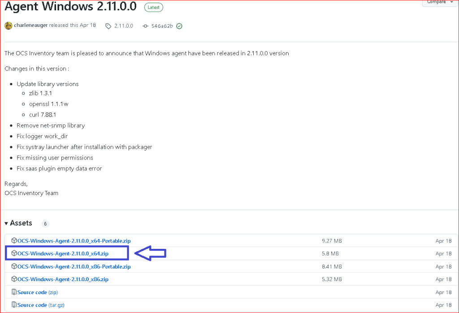Click 'openssl 1.1.1w' sub-bullet

pyautogui.click(x=48, y=104)
